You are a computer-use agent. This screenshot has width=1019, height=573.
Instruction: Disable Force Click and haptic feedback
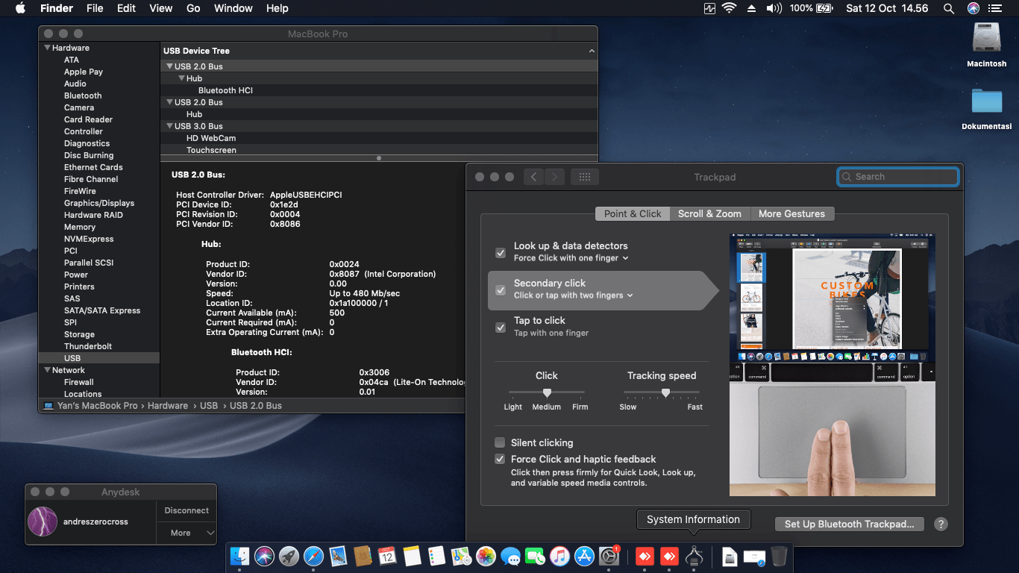[500, 459]
